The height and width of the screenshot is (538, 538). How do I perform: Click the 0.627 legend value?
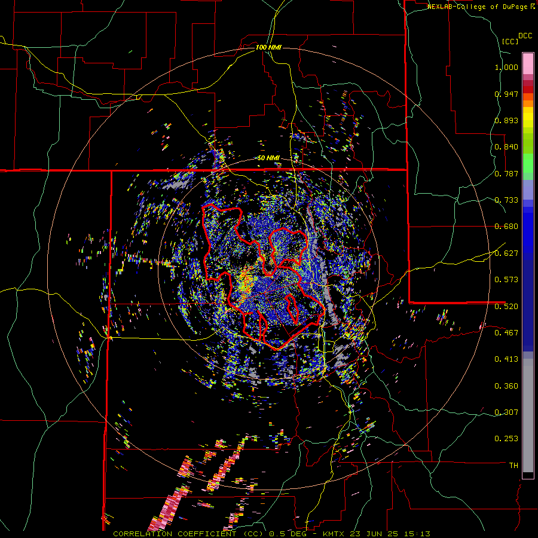pyautogui.click(x=506, y=253)
